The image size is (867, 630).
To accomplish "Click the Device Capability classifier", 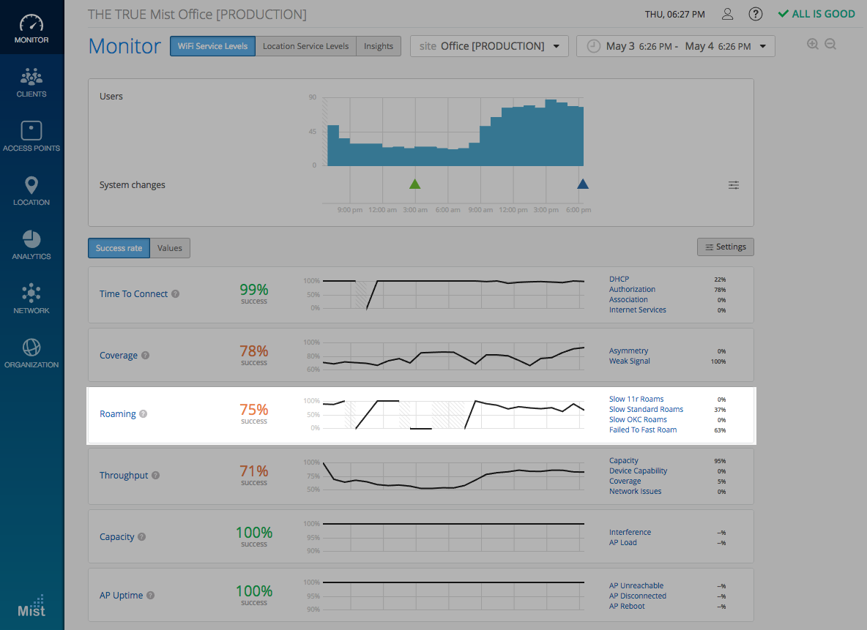I will point(638,470).
